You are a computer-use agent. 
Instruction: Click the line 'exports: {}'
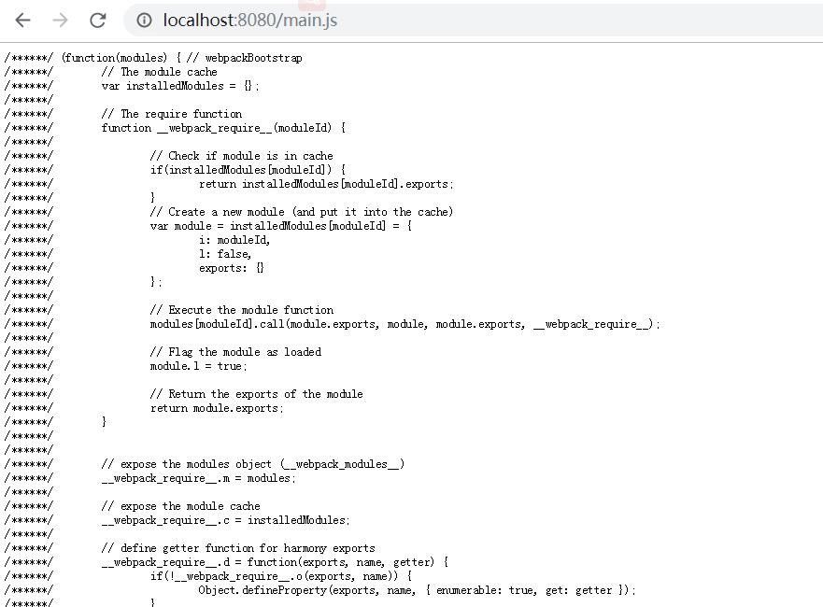pos(232,268)
